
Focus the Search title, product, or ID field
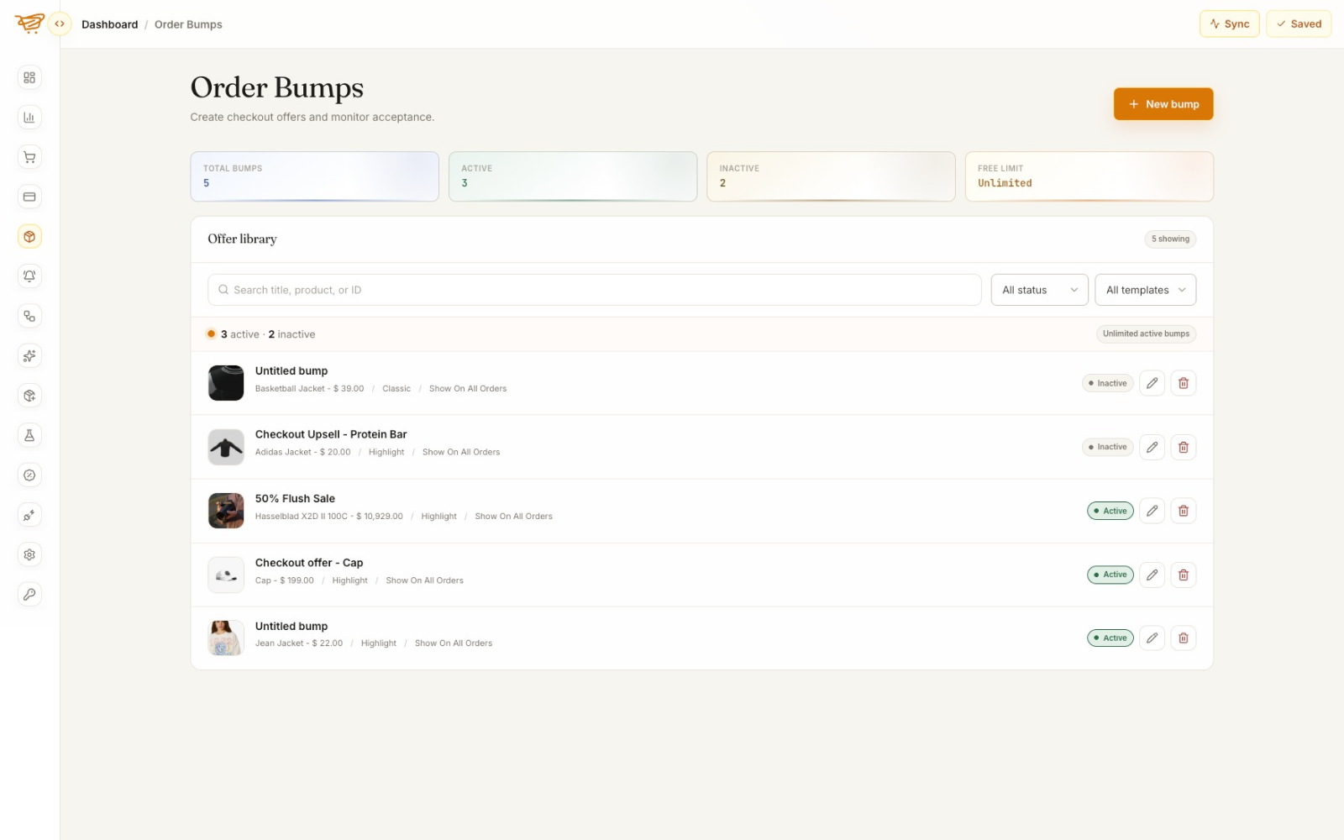coord(594,290)
